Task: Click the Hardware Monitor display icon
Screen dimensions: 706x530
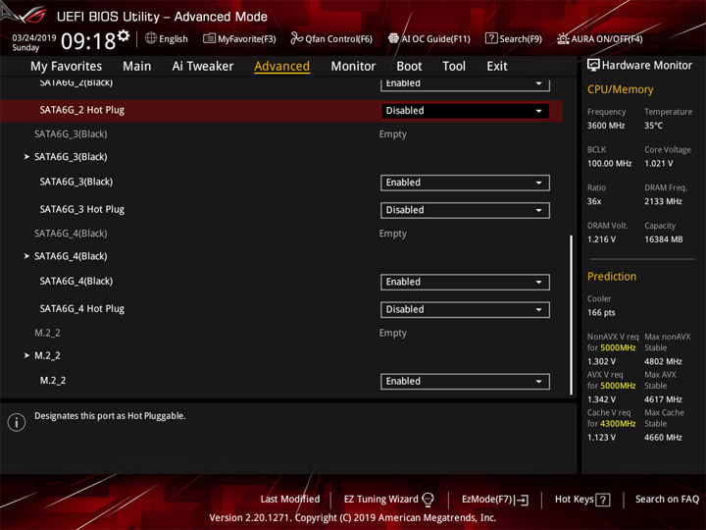Action: [593, 65]
